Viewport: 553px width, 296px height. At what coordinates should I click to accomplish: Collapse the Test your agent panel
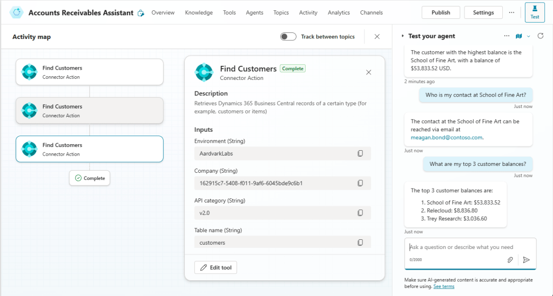coord(402,36)
